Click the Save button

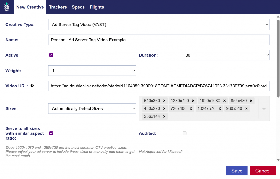pyautogui.click(x=237, y=171)
